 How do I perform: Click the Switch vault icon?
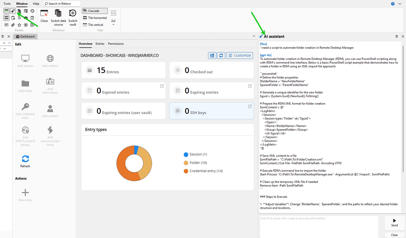pos(73,13)
